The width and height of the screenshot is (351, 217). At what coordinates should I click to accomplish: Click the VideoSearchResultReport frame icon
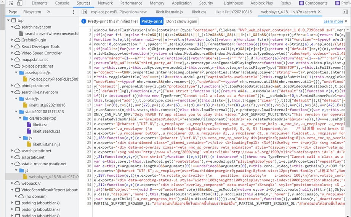(x=18, y=190)
